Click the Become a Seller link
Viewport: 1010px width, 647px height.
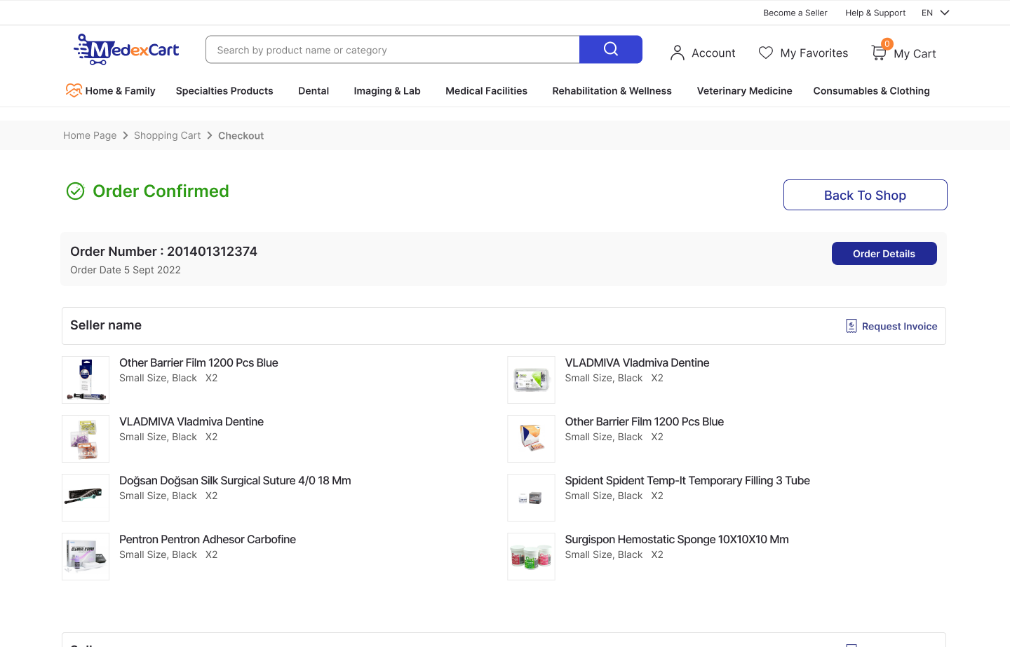point(795,13)
